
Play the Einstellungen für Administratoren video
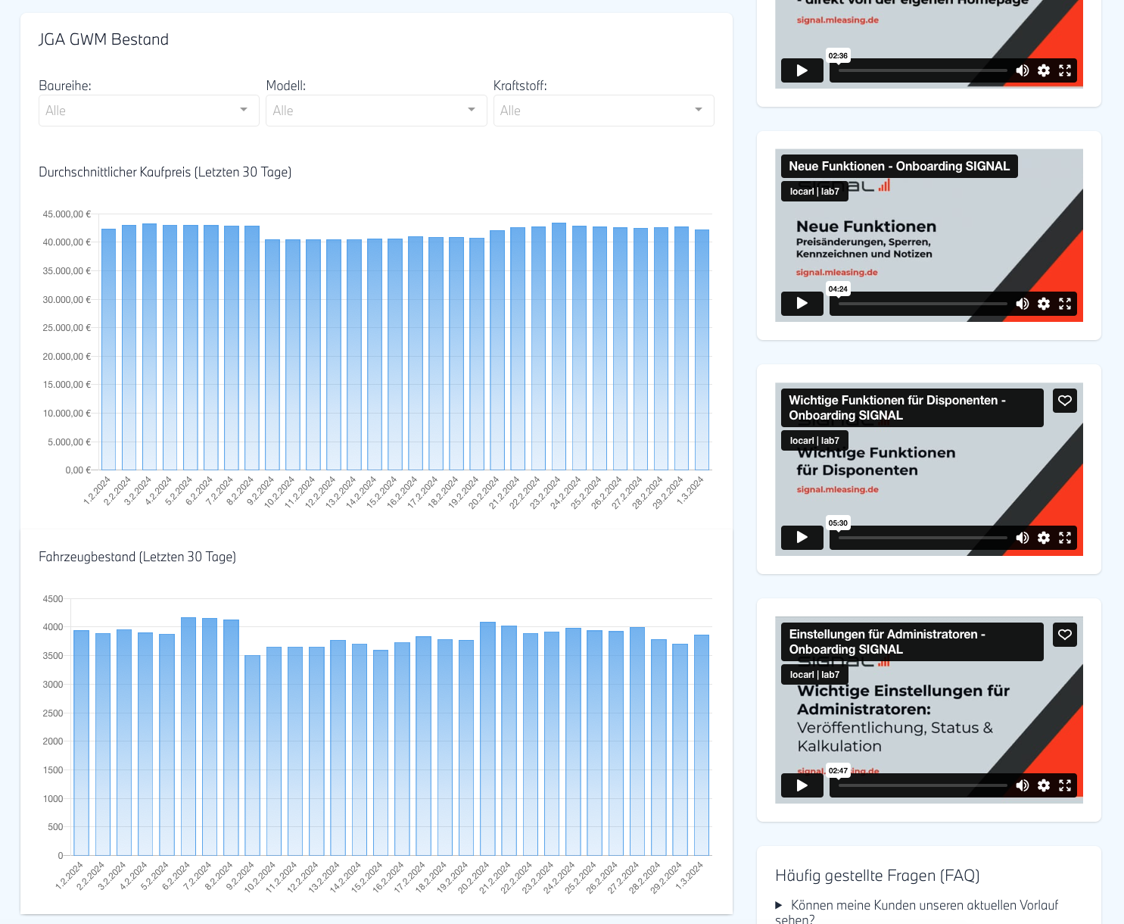[x=802, y=785]
